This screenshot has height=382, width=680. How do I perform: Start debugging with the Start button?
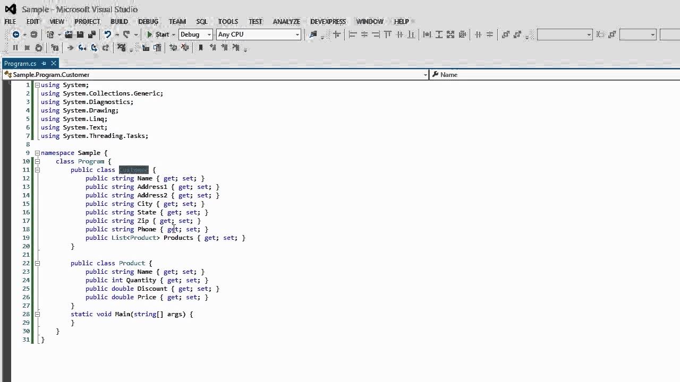(x=158, y=34)
